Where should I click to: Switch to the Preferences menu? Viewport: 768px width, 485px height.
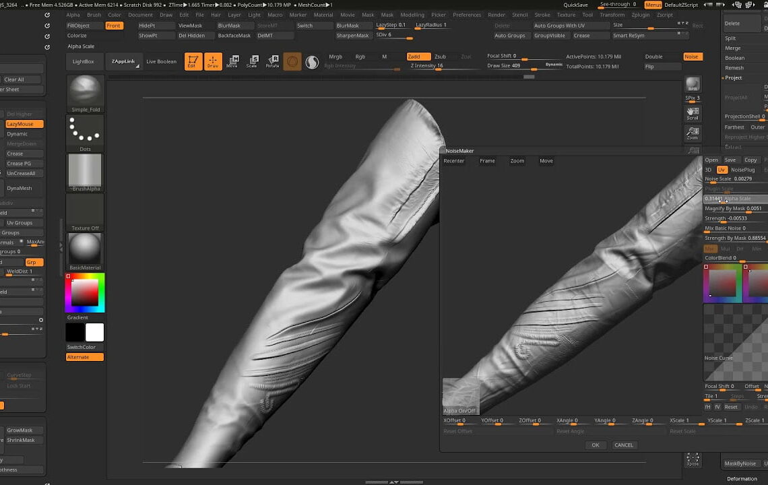pyautogui.click(x=466, y=14)
